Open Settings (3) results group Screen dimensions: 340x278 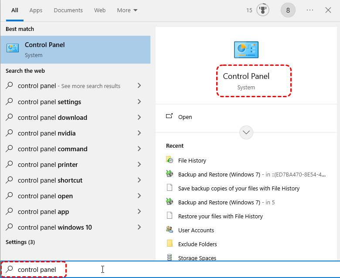coord(20,242)
